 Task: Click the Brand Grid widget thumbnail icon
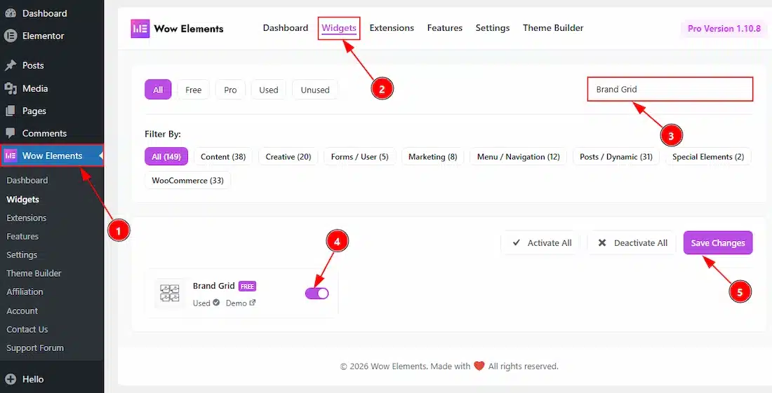click(x=170, y=294)
